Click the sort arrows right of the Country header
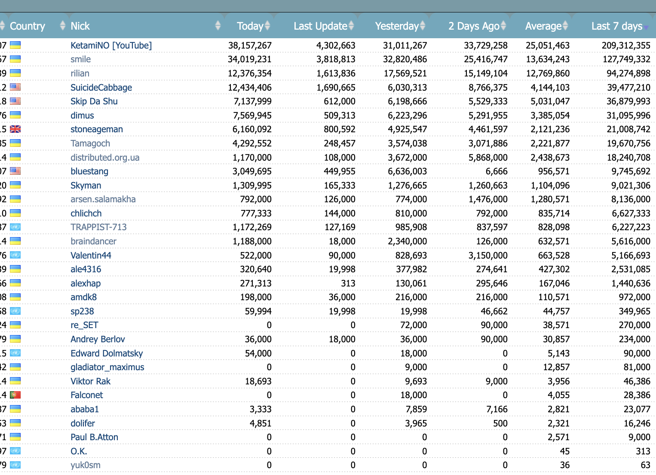Viewport: 656px width, 475px height. click(63, 26)
